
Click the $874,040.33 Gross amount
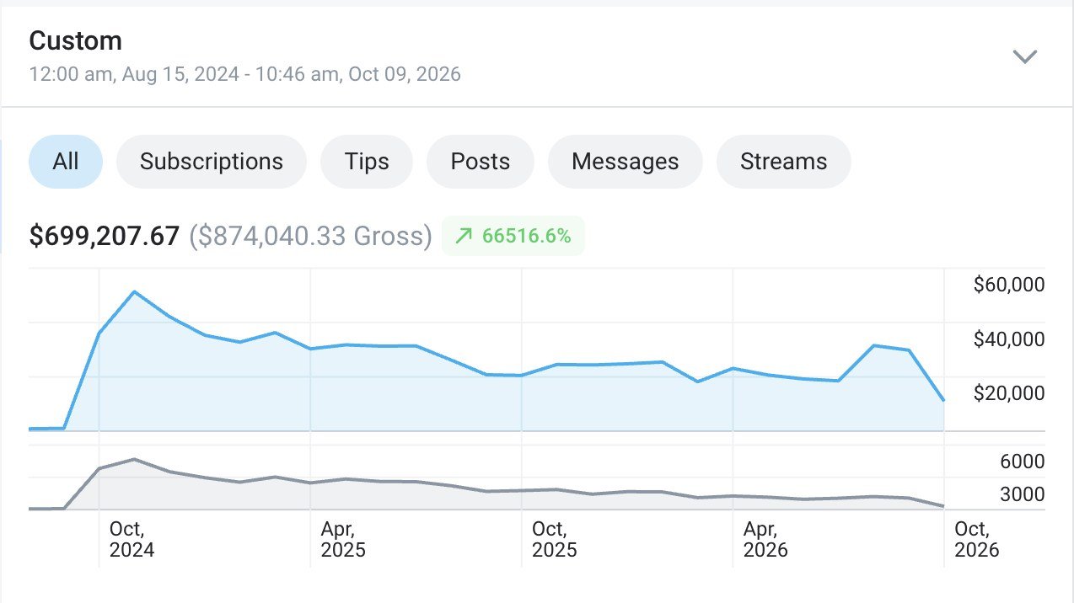point(310,236)
